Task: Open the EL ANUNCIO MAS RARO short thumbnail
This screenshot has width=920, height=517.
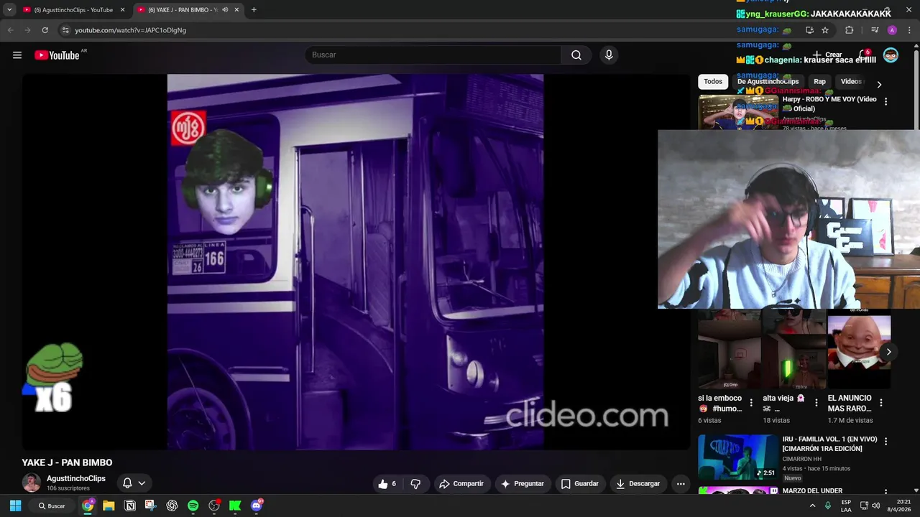Action: (x=859, y=352)
